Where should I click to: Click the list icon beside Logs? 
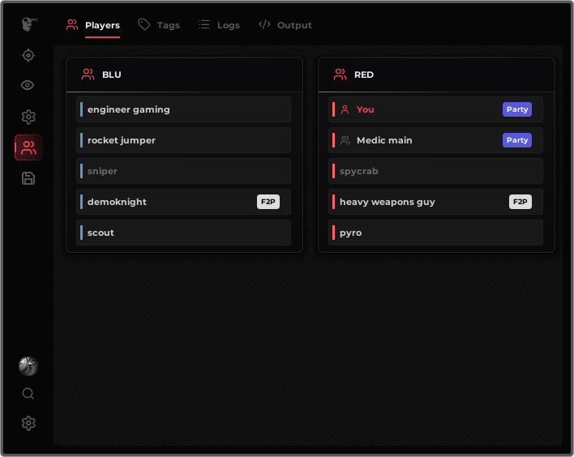(x=204, y=24)
